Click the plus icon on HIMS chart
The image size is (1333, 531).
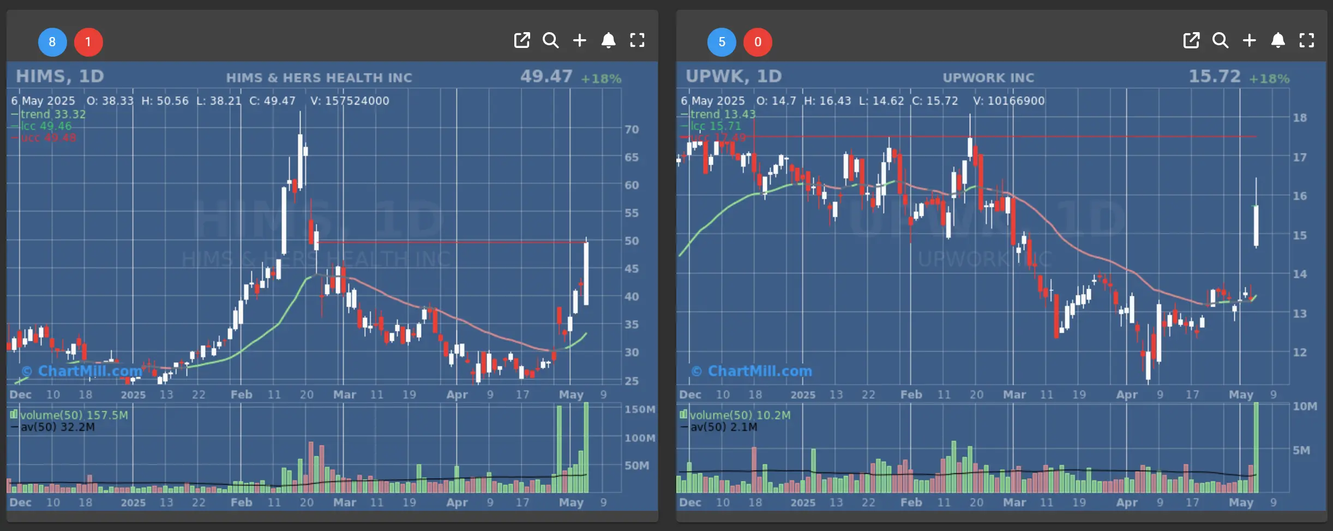coord(580,40)
